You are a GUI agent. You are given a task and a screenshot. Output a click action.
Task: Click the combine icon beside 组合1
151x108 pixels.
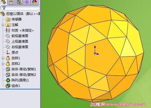tap(8, 86)
